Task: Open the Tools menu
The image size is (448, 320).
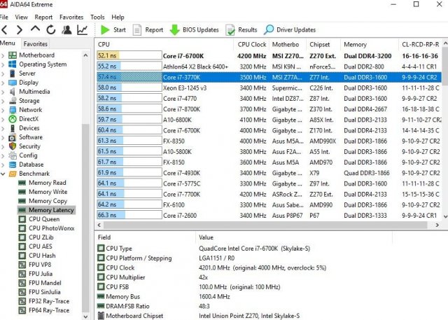Action: click(97, 17)
